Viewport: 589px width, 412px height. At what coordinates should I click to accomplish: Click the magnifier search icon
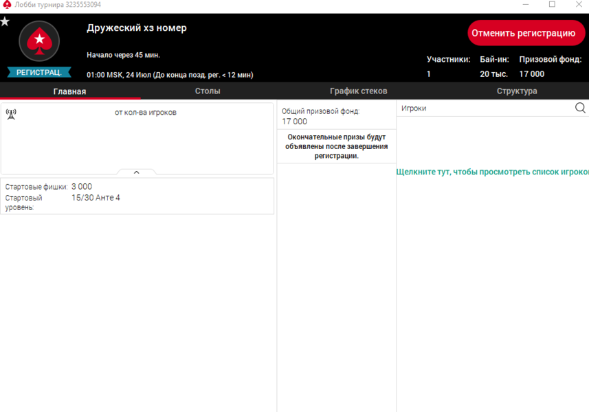tap(580, 108)
